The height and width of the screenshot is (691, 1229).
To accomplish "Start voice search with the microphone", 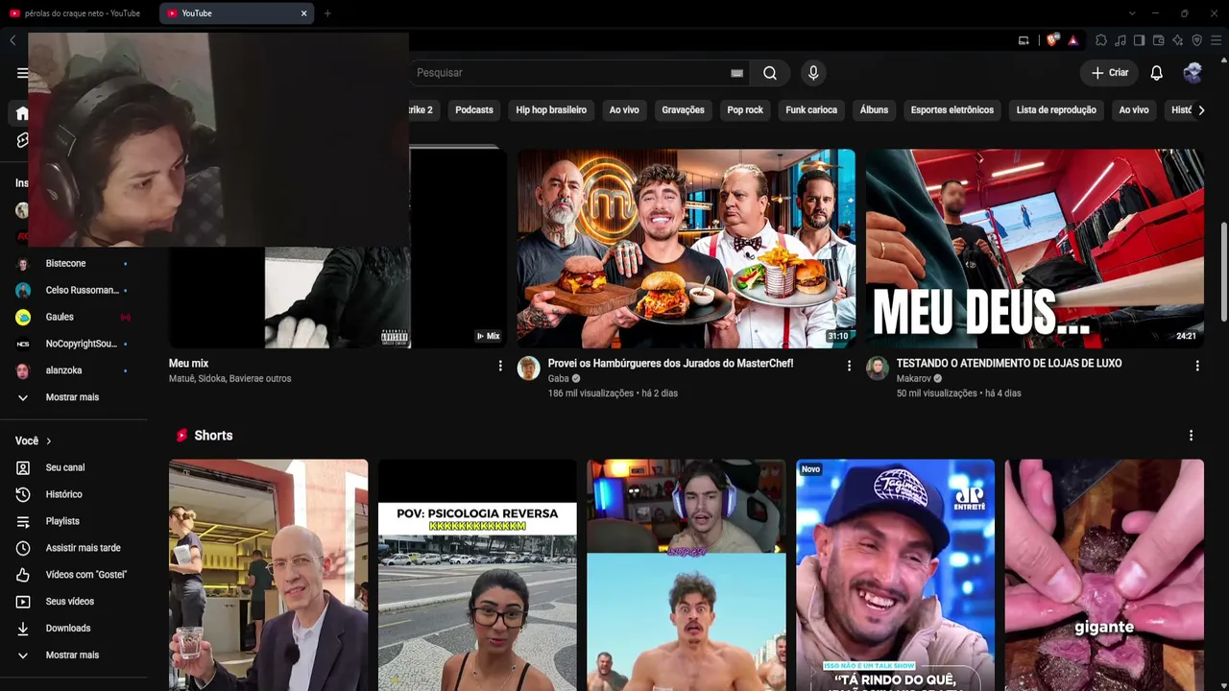I will point(813,73).
